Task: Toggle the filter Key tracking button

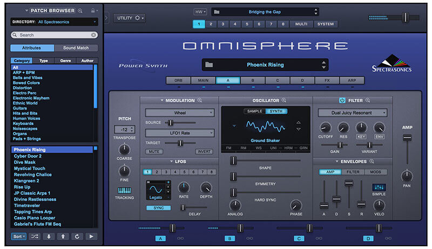Action: pyautogui.click(x=361, y=136)
